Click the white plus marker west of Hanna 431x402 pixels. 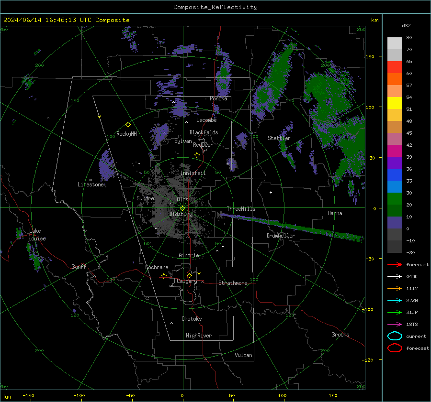(x=271, y=192)
